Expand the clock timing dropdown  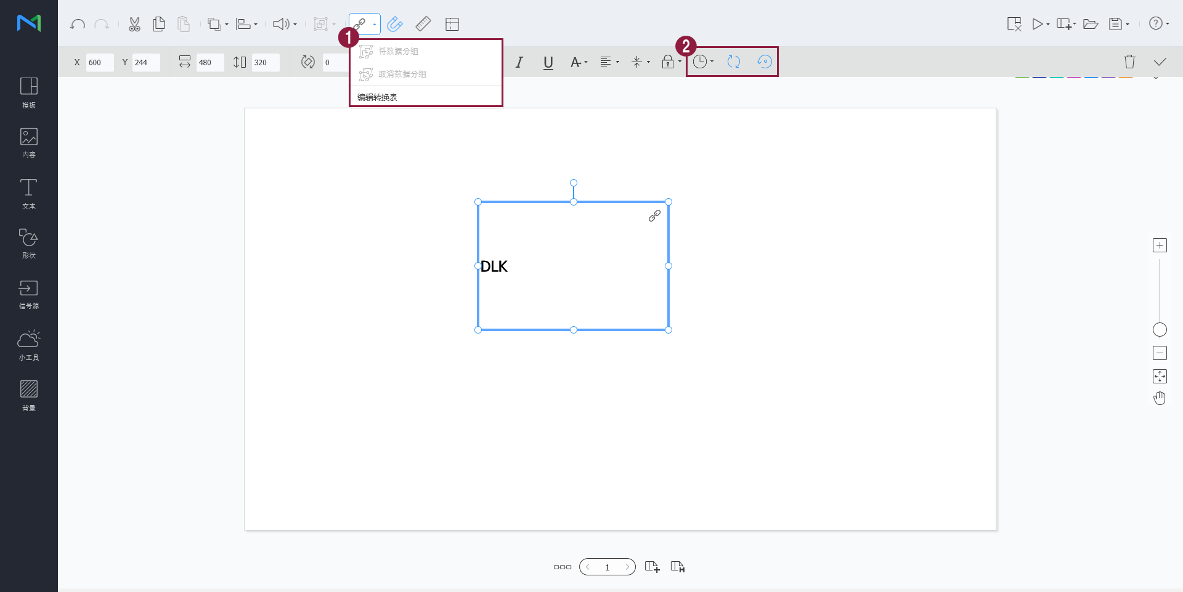703,62
